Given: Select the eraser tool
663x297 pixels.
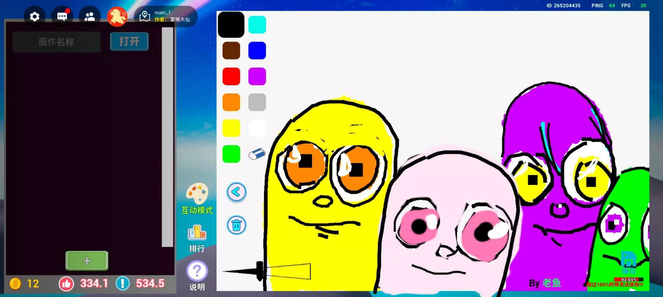Looking at the screenshot, I should coord(257,154).
